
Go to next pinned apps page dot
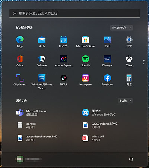point(144,63)
